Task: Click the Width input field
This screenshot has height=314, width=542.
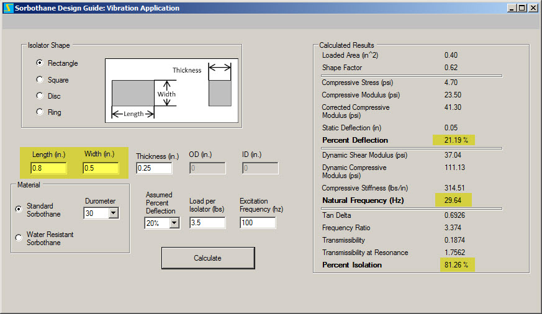Action: [101, 168]
